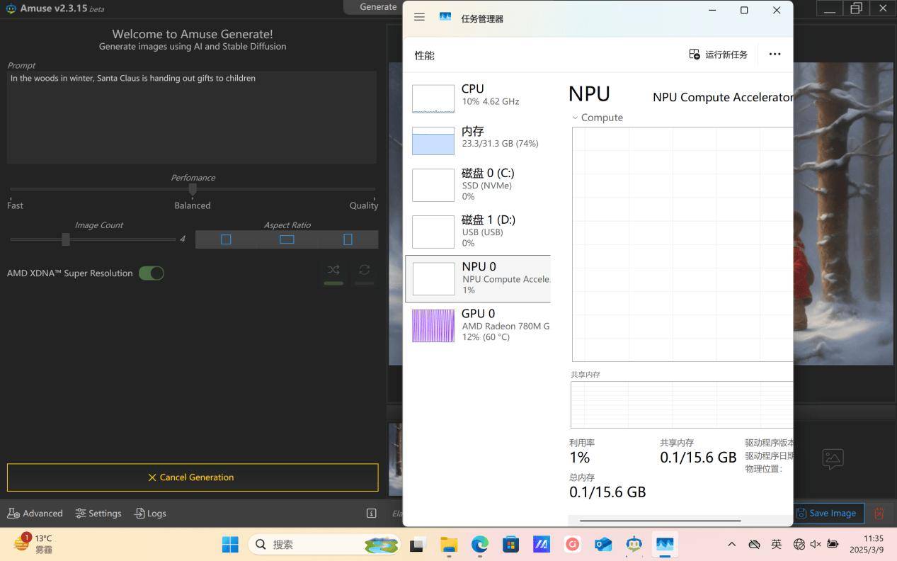Open Task Manager hamburger navigation menu
Image resolution: width=897 pixels, height=561 pixels.
click(419, 17)
